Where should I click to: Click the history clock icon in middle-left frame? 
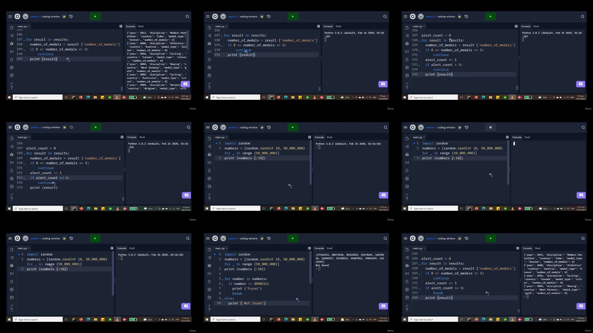[x=71, y=127]
